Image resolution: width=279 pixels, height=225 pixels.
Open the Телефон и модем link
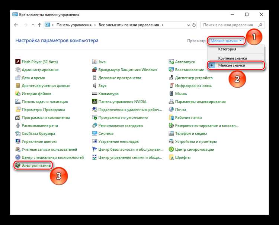click(191, 134)
